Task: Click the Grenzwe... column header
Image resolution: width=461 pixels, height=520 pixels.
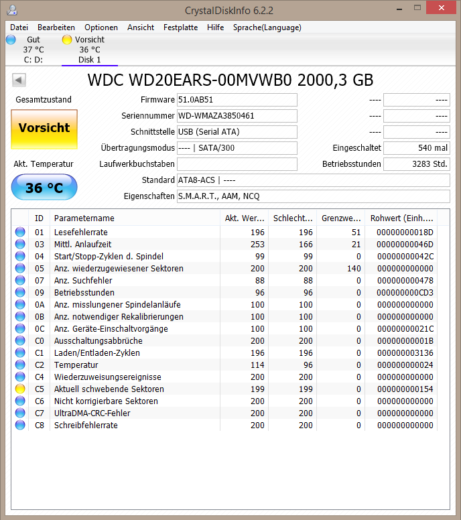Action: tap(340, 218)
